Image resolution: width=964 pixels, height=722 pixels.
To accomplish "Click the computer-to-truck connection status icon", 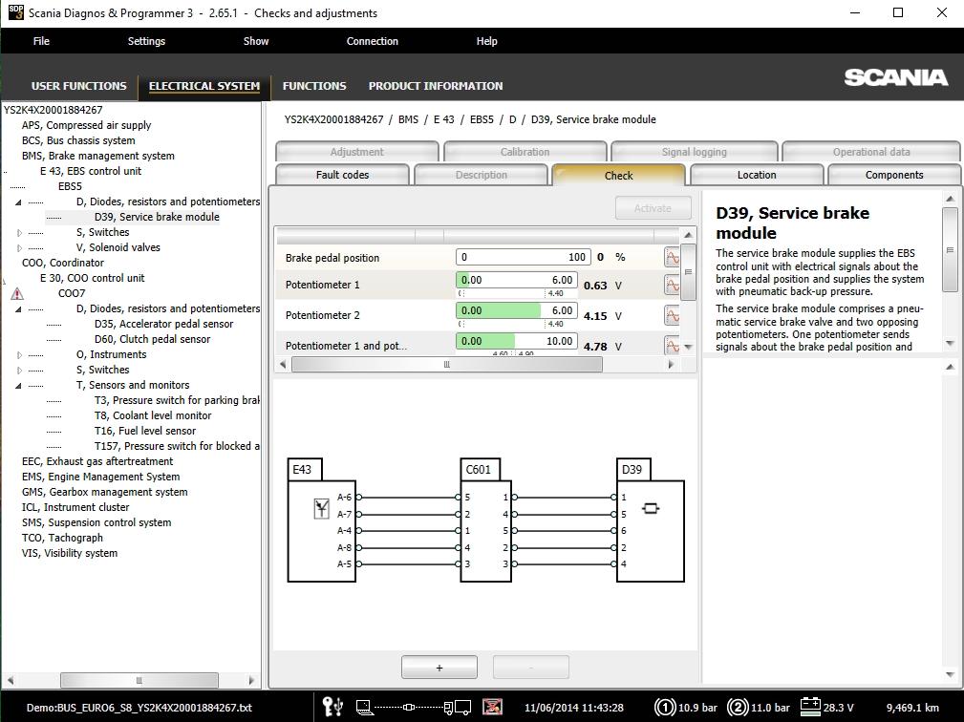I will 413,708.
